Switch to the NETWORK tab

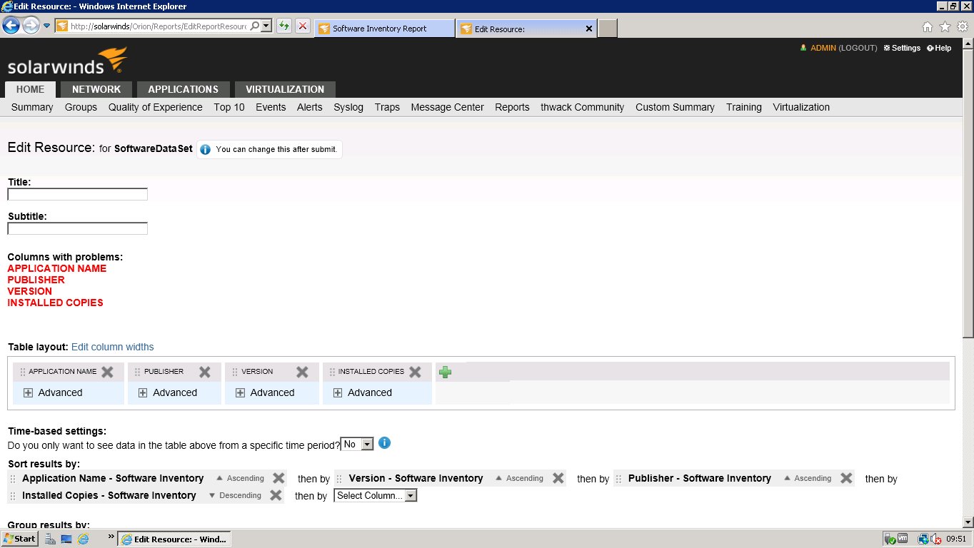(x=96, y=89)
